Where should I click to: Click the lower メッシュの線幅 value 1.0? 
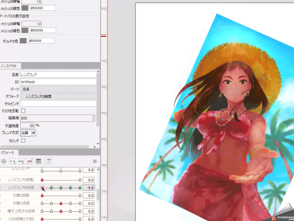pyautogui.click(x=32, y=24)
